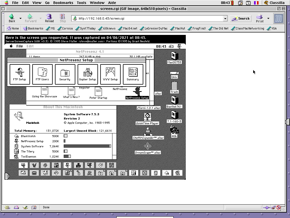290x218 pixels.
Task: Print the page with the printer icon
Action: click(x=259, y=17)
